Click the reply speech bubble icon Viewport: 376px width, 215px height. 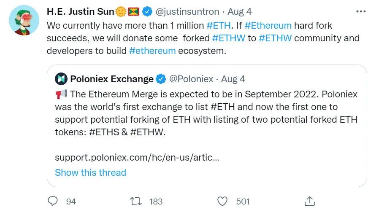52,201
